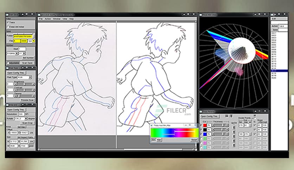Viewport: 294px width, 170px height.
Task: Click the Min button in hue window
Action: point(154,140)
